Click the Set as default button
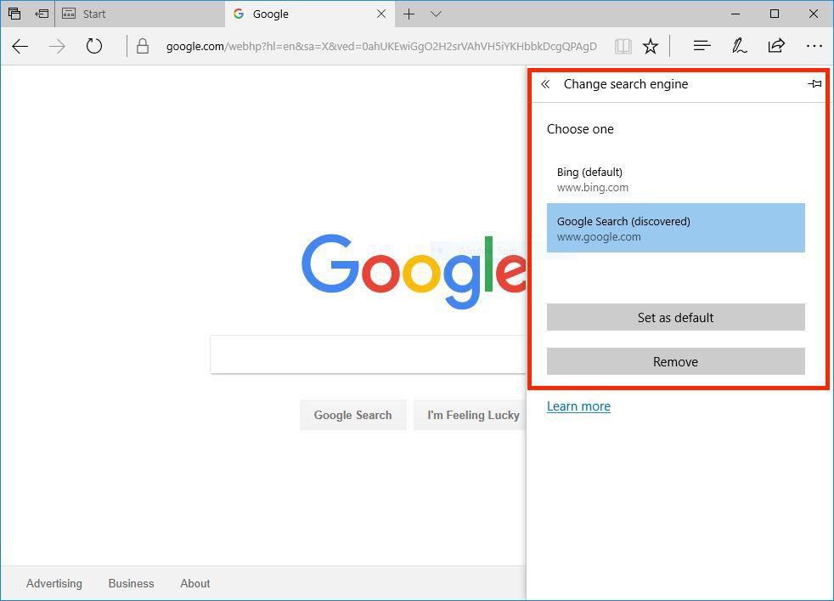 (x=675, y=317)
